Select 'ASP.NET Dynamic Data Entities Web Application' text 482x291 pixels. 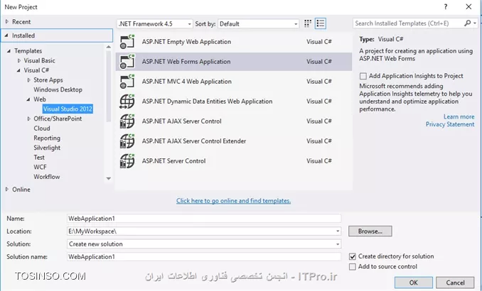tap(207, 101)
